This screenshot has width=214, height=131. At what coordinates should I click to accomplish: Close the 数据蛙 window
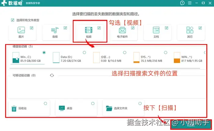[210, 3]
